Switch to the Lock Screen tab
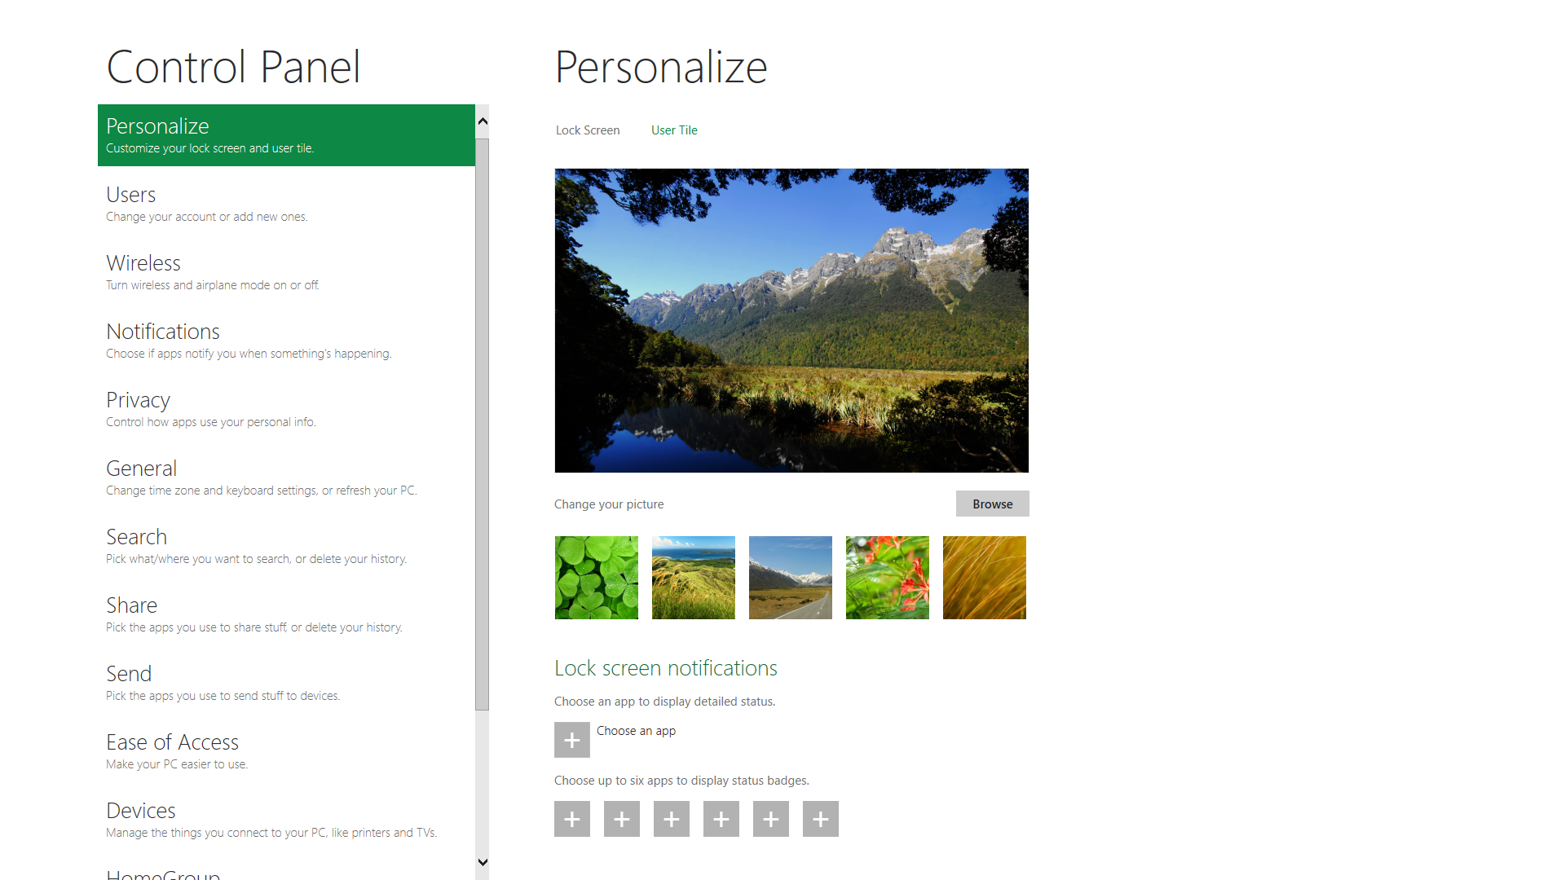 588,130
